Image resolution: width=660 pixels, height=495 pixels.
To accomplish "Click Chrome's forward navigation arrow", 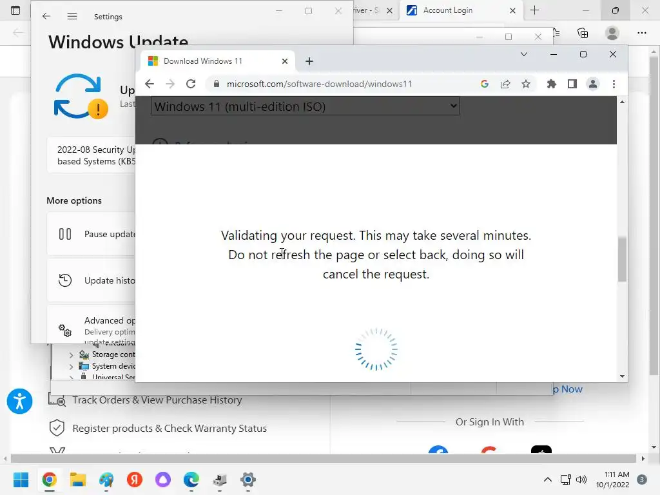I will (x=170, y=84).
